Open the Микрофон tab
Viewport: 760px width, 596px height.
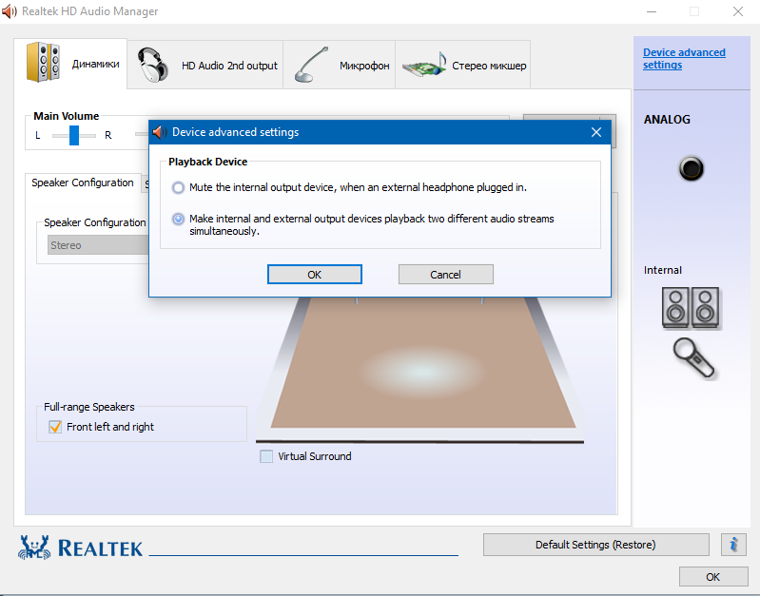coord(340,65)
